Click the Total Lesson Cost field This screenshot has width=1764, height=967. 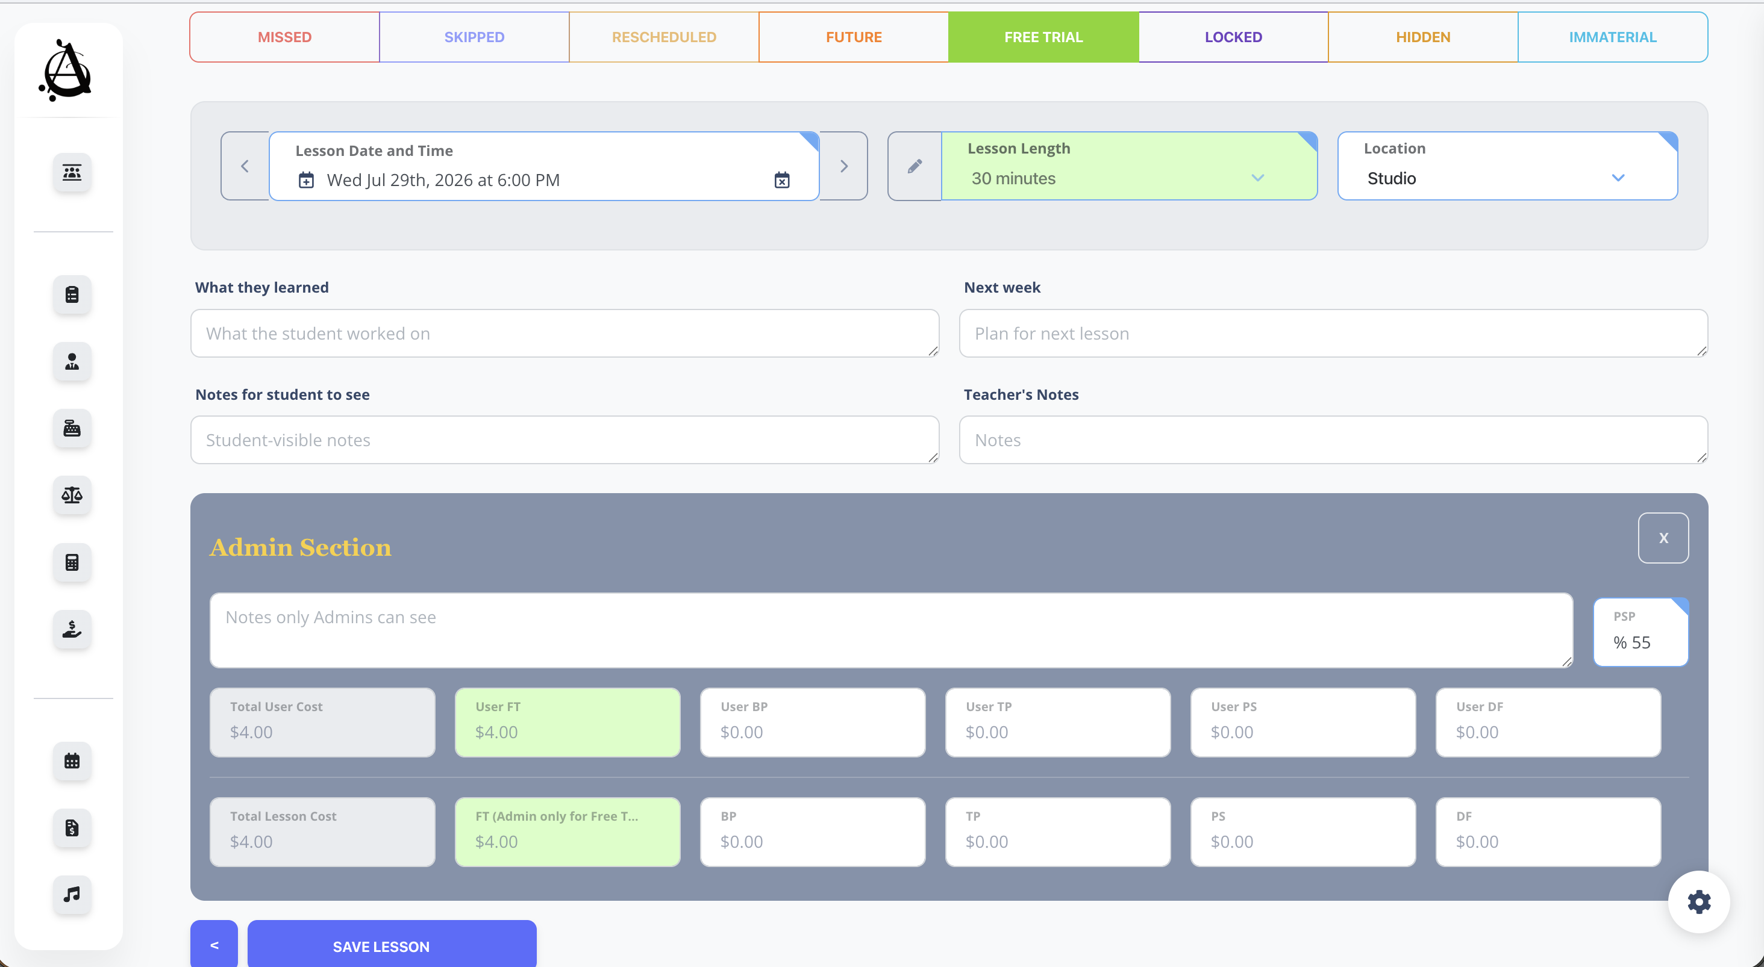point(322,832)
